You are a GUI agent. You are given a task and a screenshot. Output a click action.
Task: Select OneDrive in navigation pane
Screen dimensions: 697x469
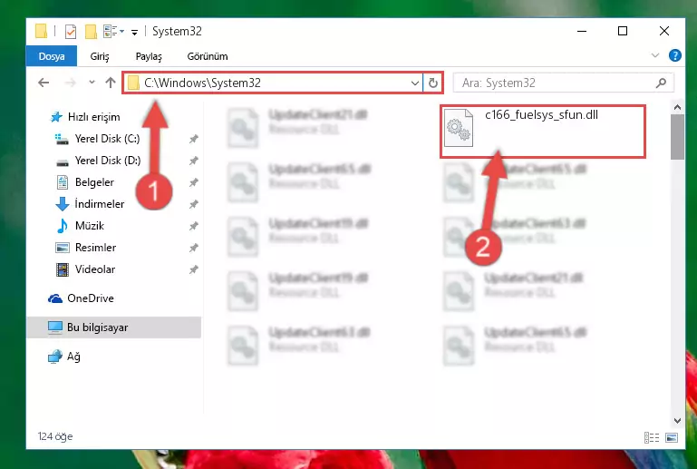[81, 298]
